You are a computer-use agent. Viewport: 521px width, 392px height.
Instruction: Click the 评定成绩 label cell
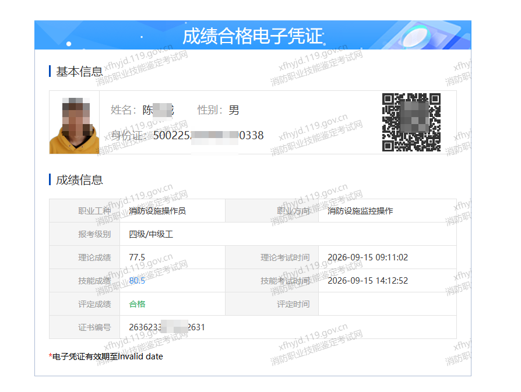[85, 303]
